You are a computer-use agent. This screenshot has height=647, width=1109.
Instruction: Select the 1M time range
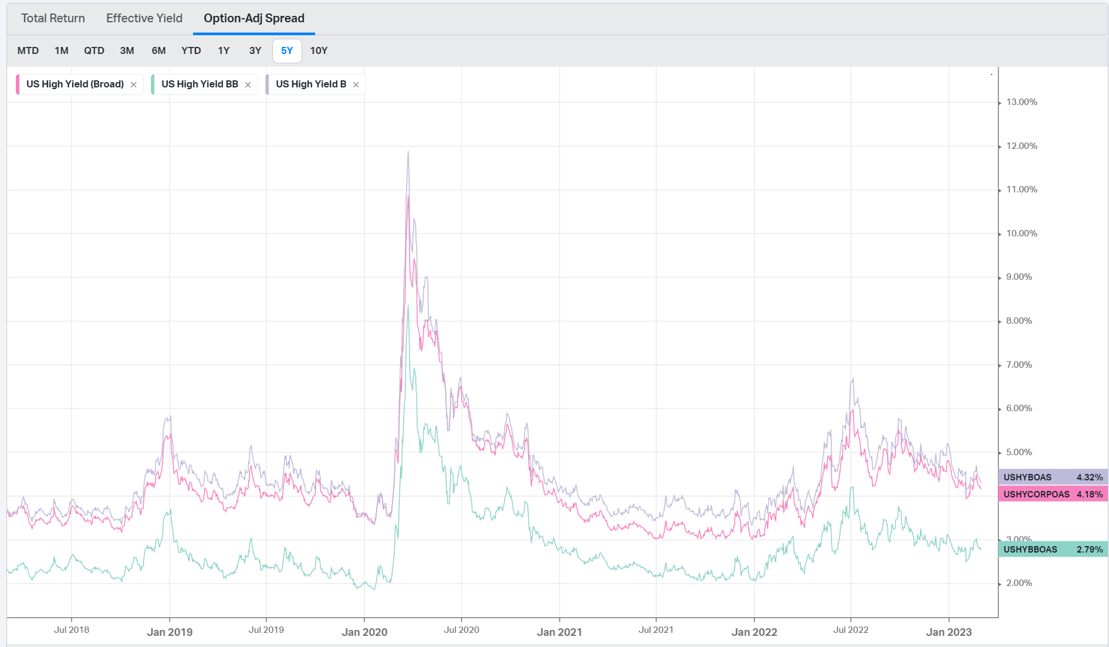coord(61,50)
